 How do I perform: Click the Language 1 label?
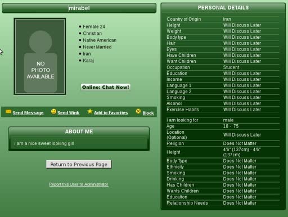pos(179,85)
